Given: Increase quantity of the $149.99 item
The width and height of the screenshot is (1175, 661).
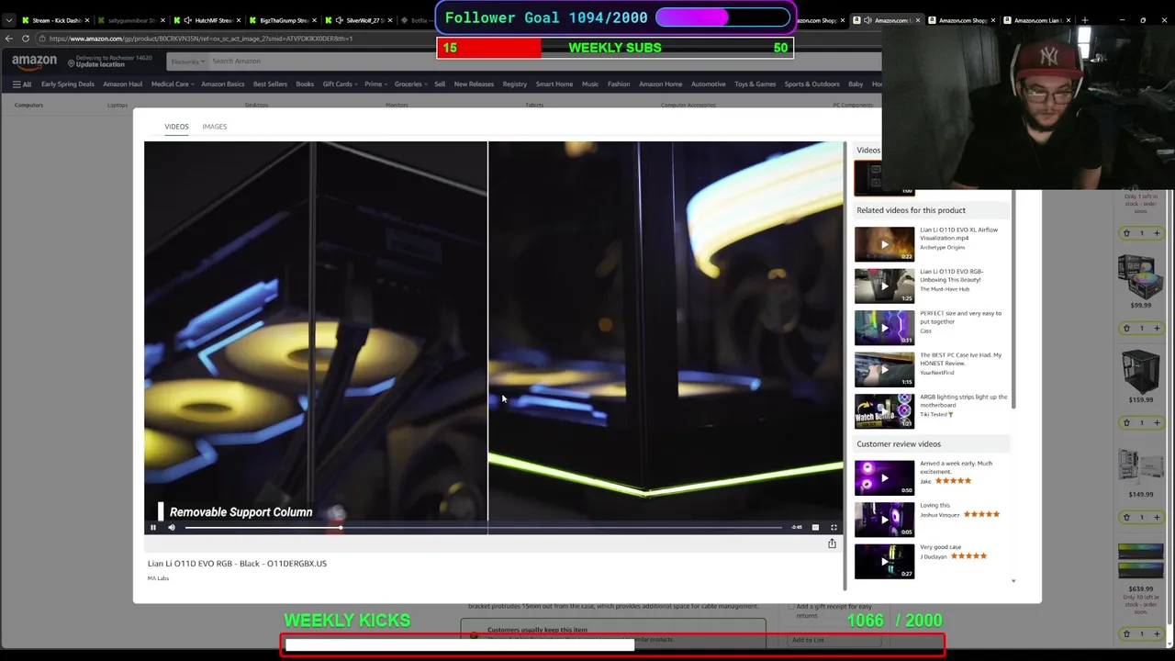Looking at the screenshot, I should coord(1157,517).
